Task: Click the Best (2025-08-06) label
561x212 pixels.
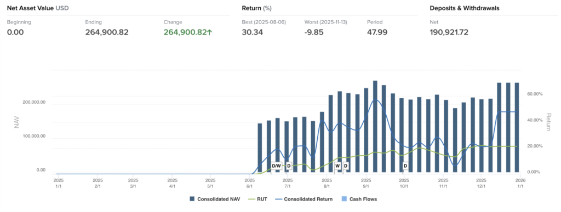Action: [264, 22]
